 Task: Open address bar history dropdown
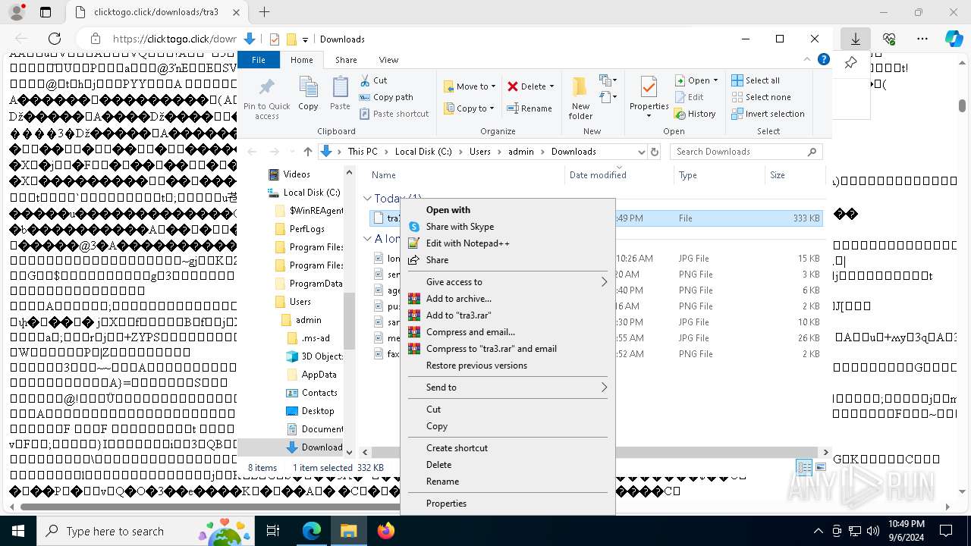click(642, 152)
